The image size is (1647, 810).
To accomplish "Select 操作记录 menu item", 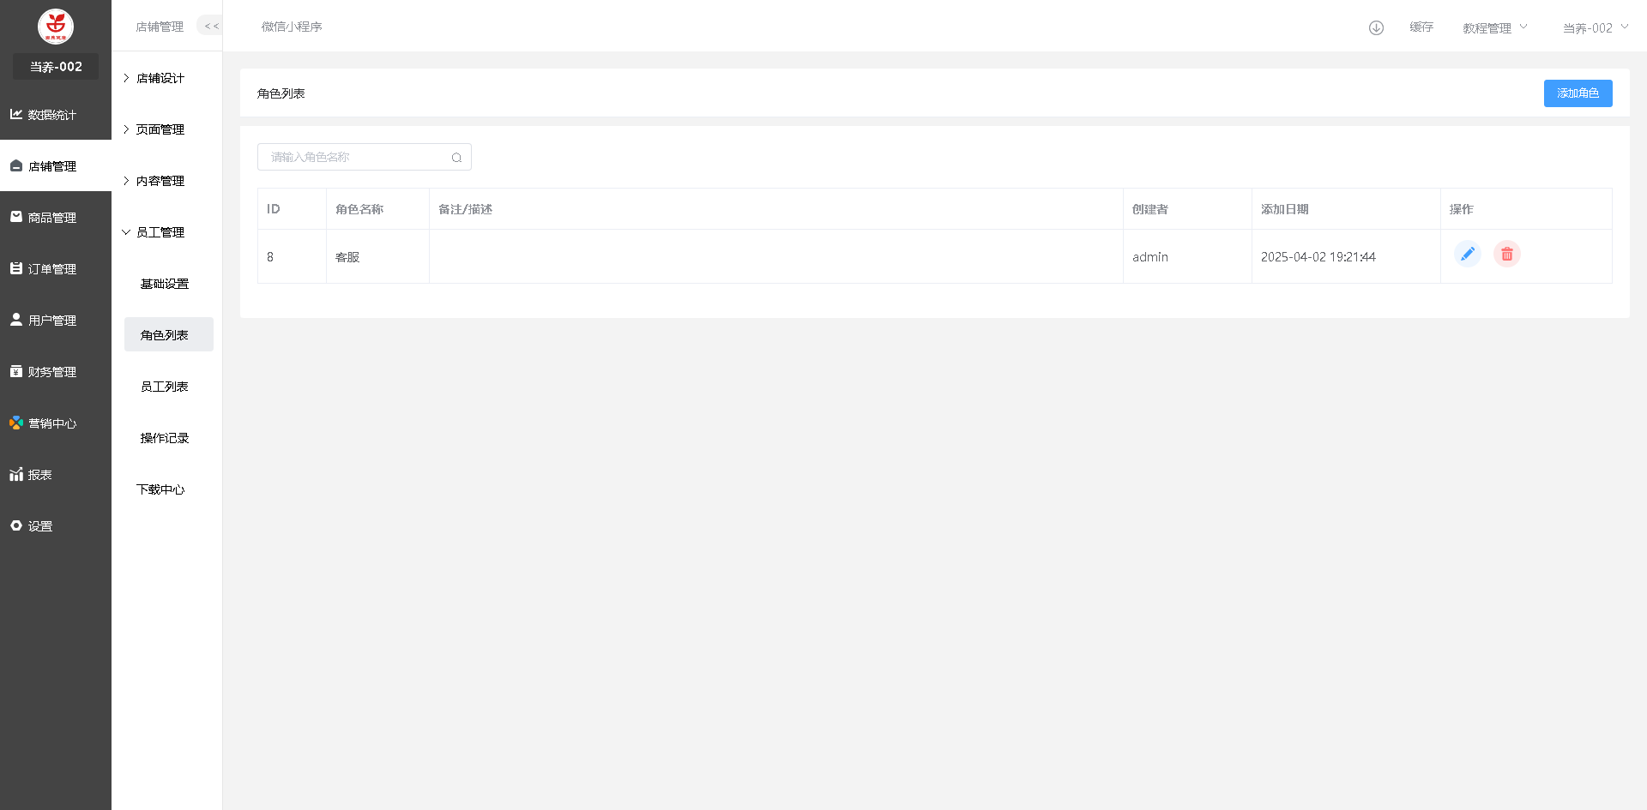I will pos(165,438).
